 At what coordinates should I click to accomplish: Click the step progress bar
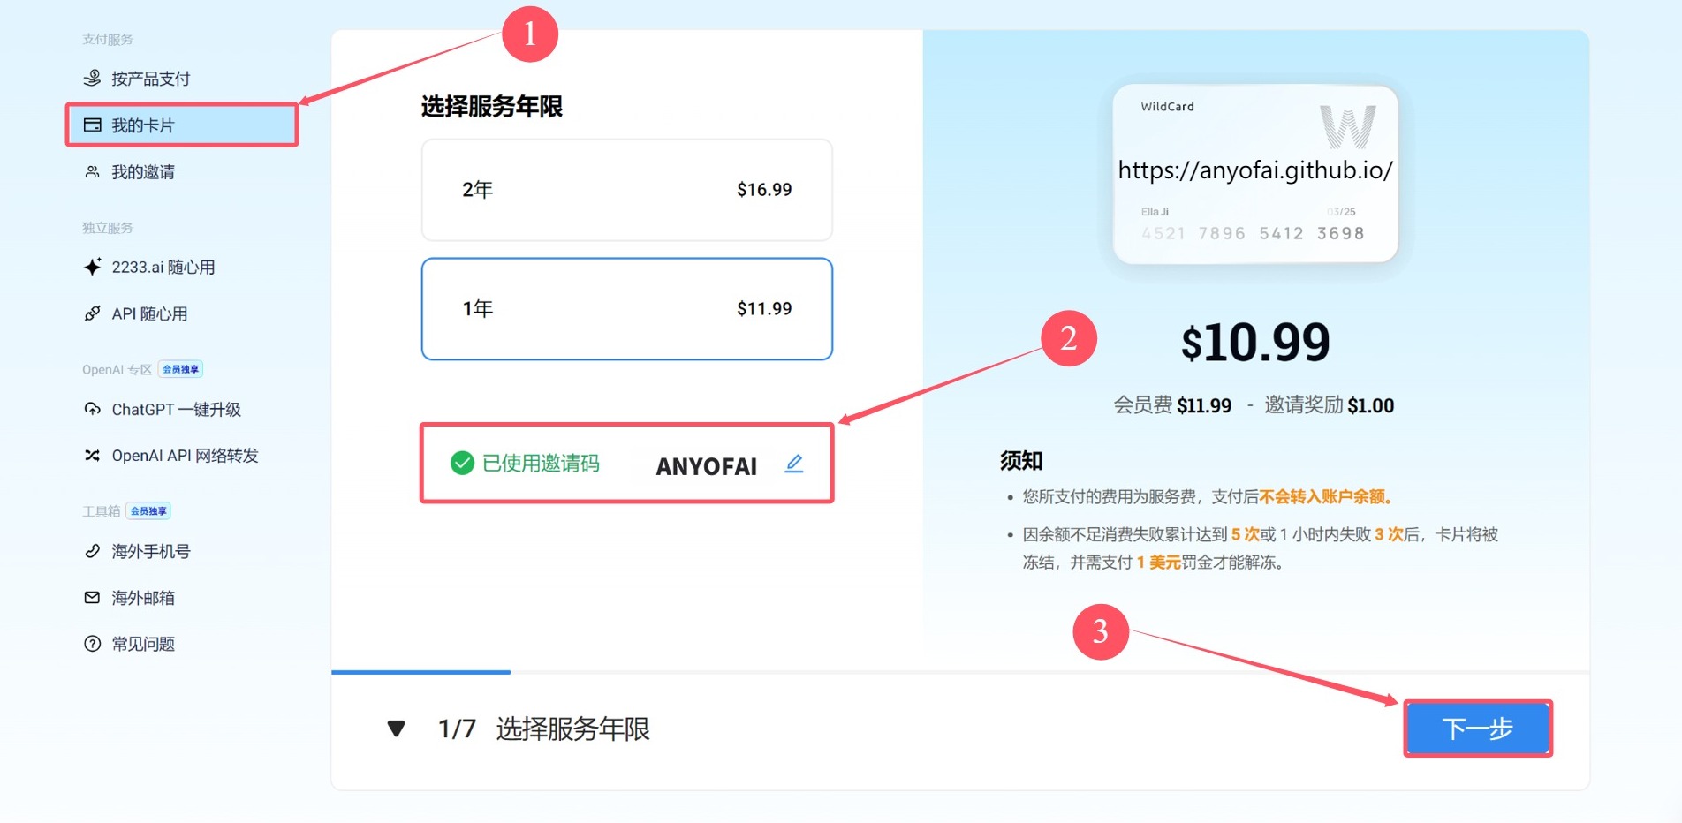point(960,672)
